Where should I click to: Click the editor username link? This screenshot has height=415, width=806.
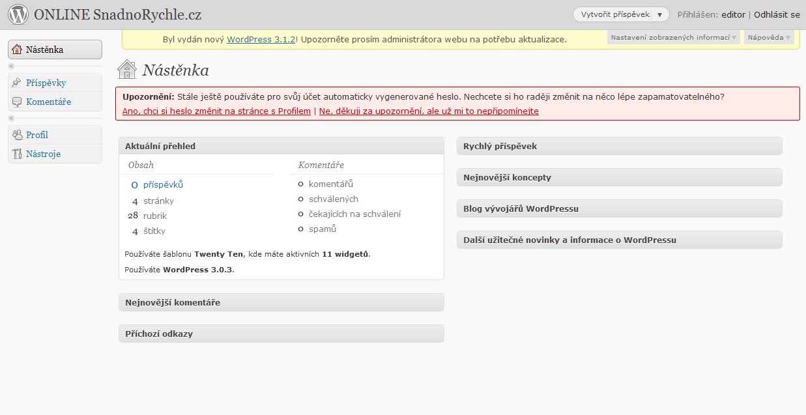(x=733, y=14)
